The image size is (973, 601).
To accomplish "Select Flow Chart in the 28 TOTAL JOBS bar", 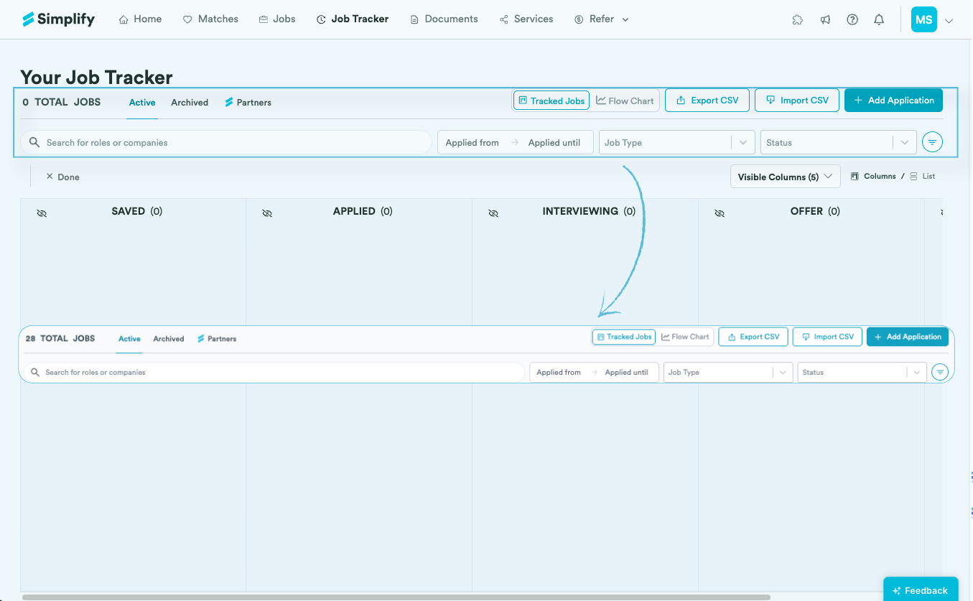I will (x=685, y=337).
